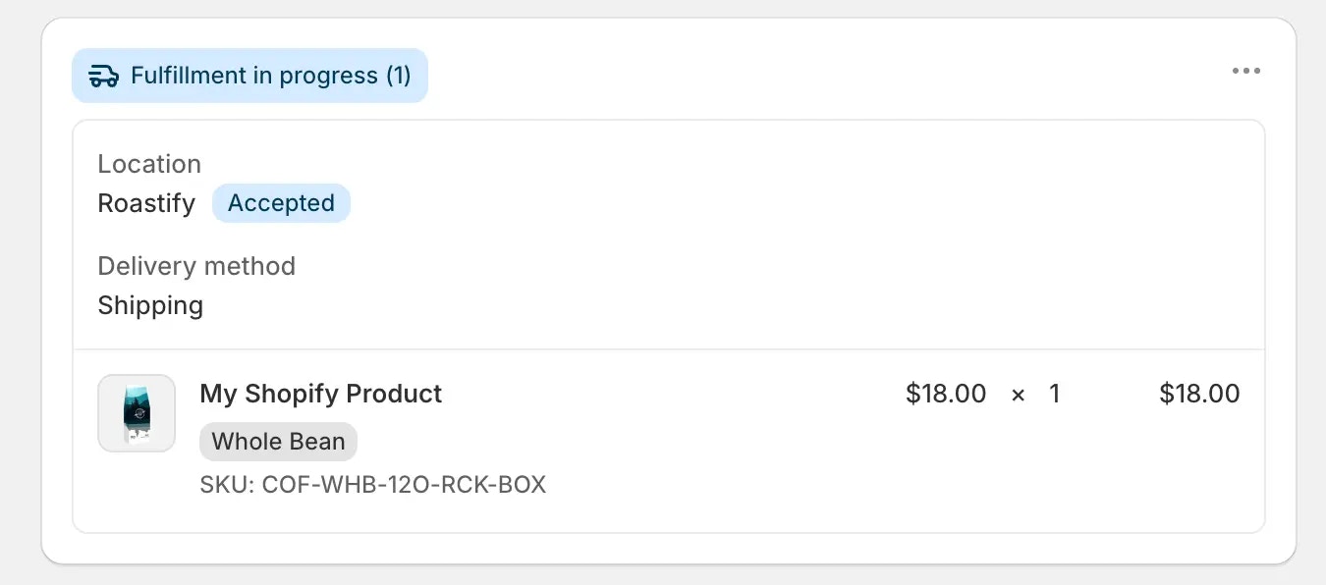Click the Whole Bean variant tag

[x=278, y=441]
